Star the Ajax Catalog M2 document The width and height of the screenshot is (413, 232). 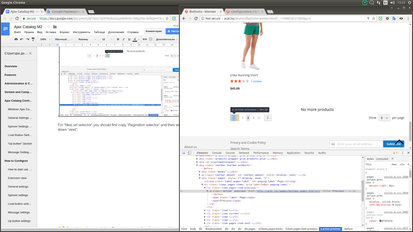49,27
